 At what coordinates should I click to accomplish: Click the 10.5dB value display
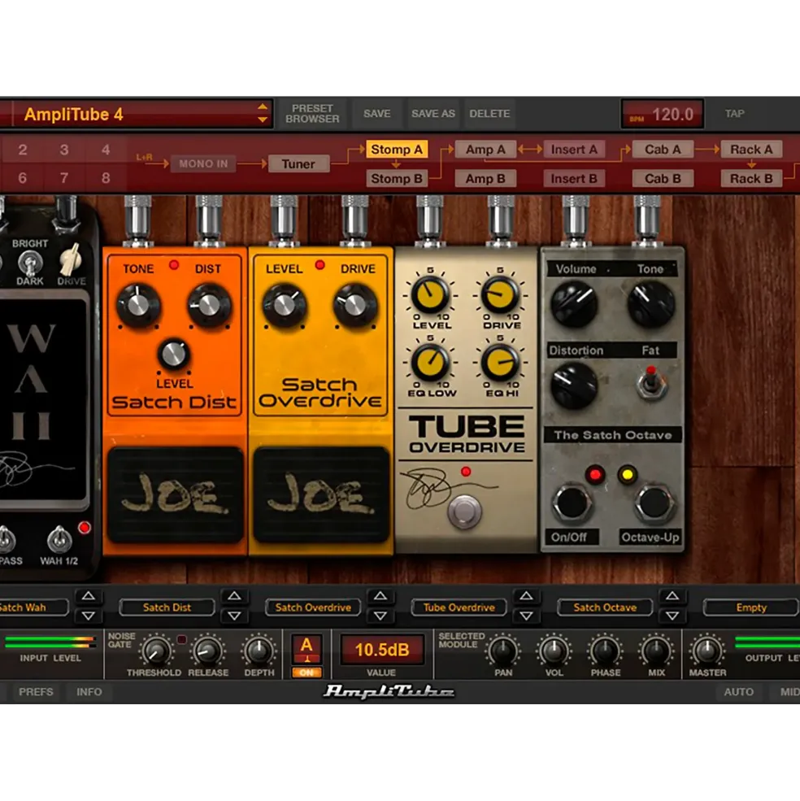[x=381, y=650]
